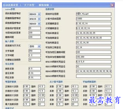Click the HPB235钢筋可用直径 input field
123x109 pixels.
[94, 62]
